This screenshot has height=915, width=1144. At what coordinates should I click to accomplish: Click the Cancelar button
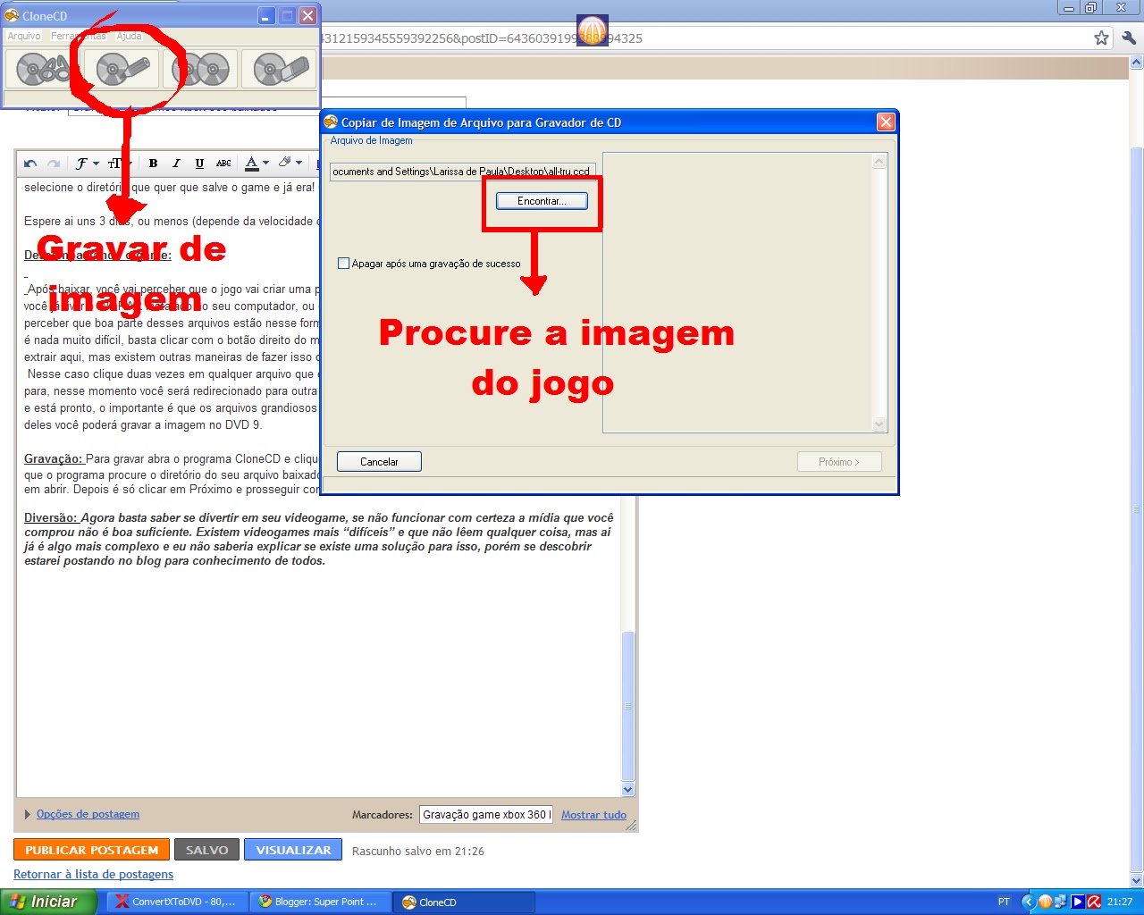379,462
